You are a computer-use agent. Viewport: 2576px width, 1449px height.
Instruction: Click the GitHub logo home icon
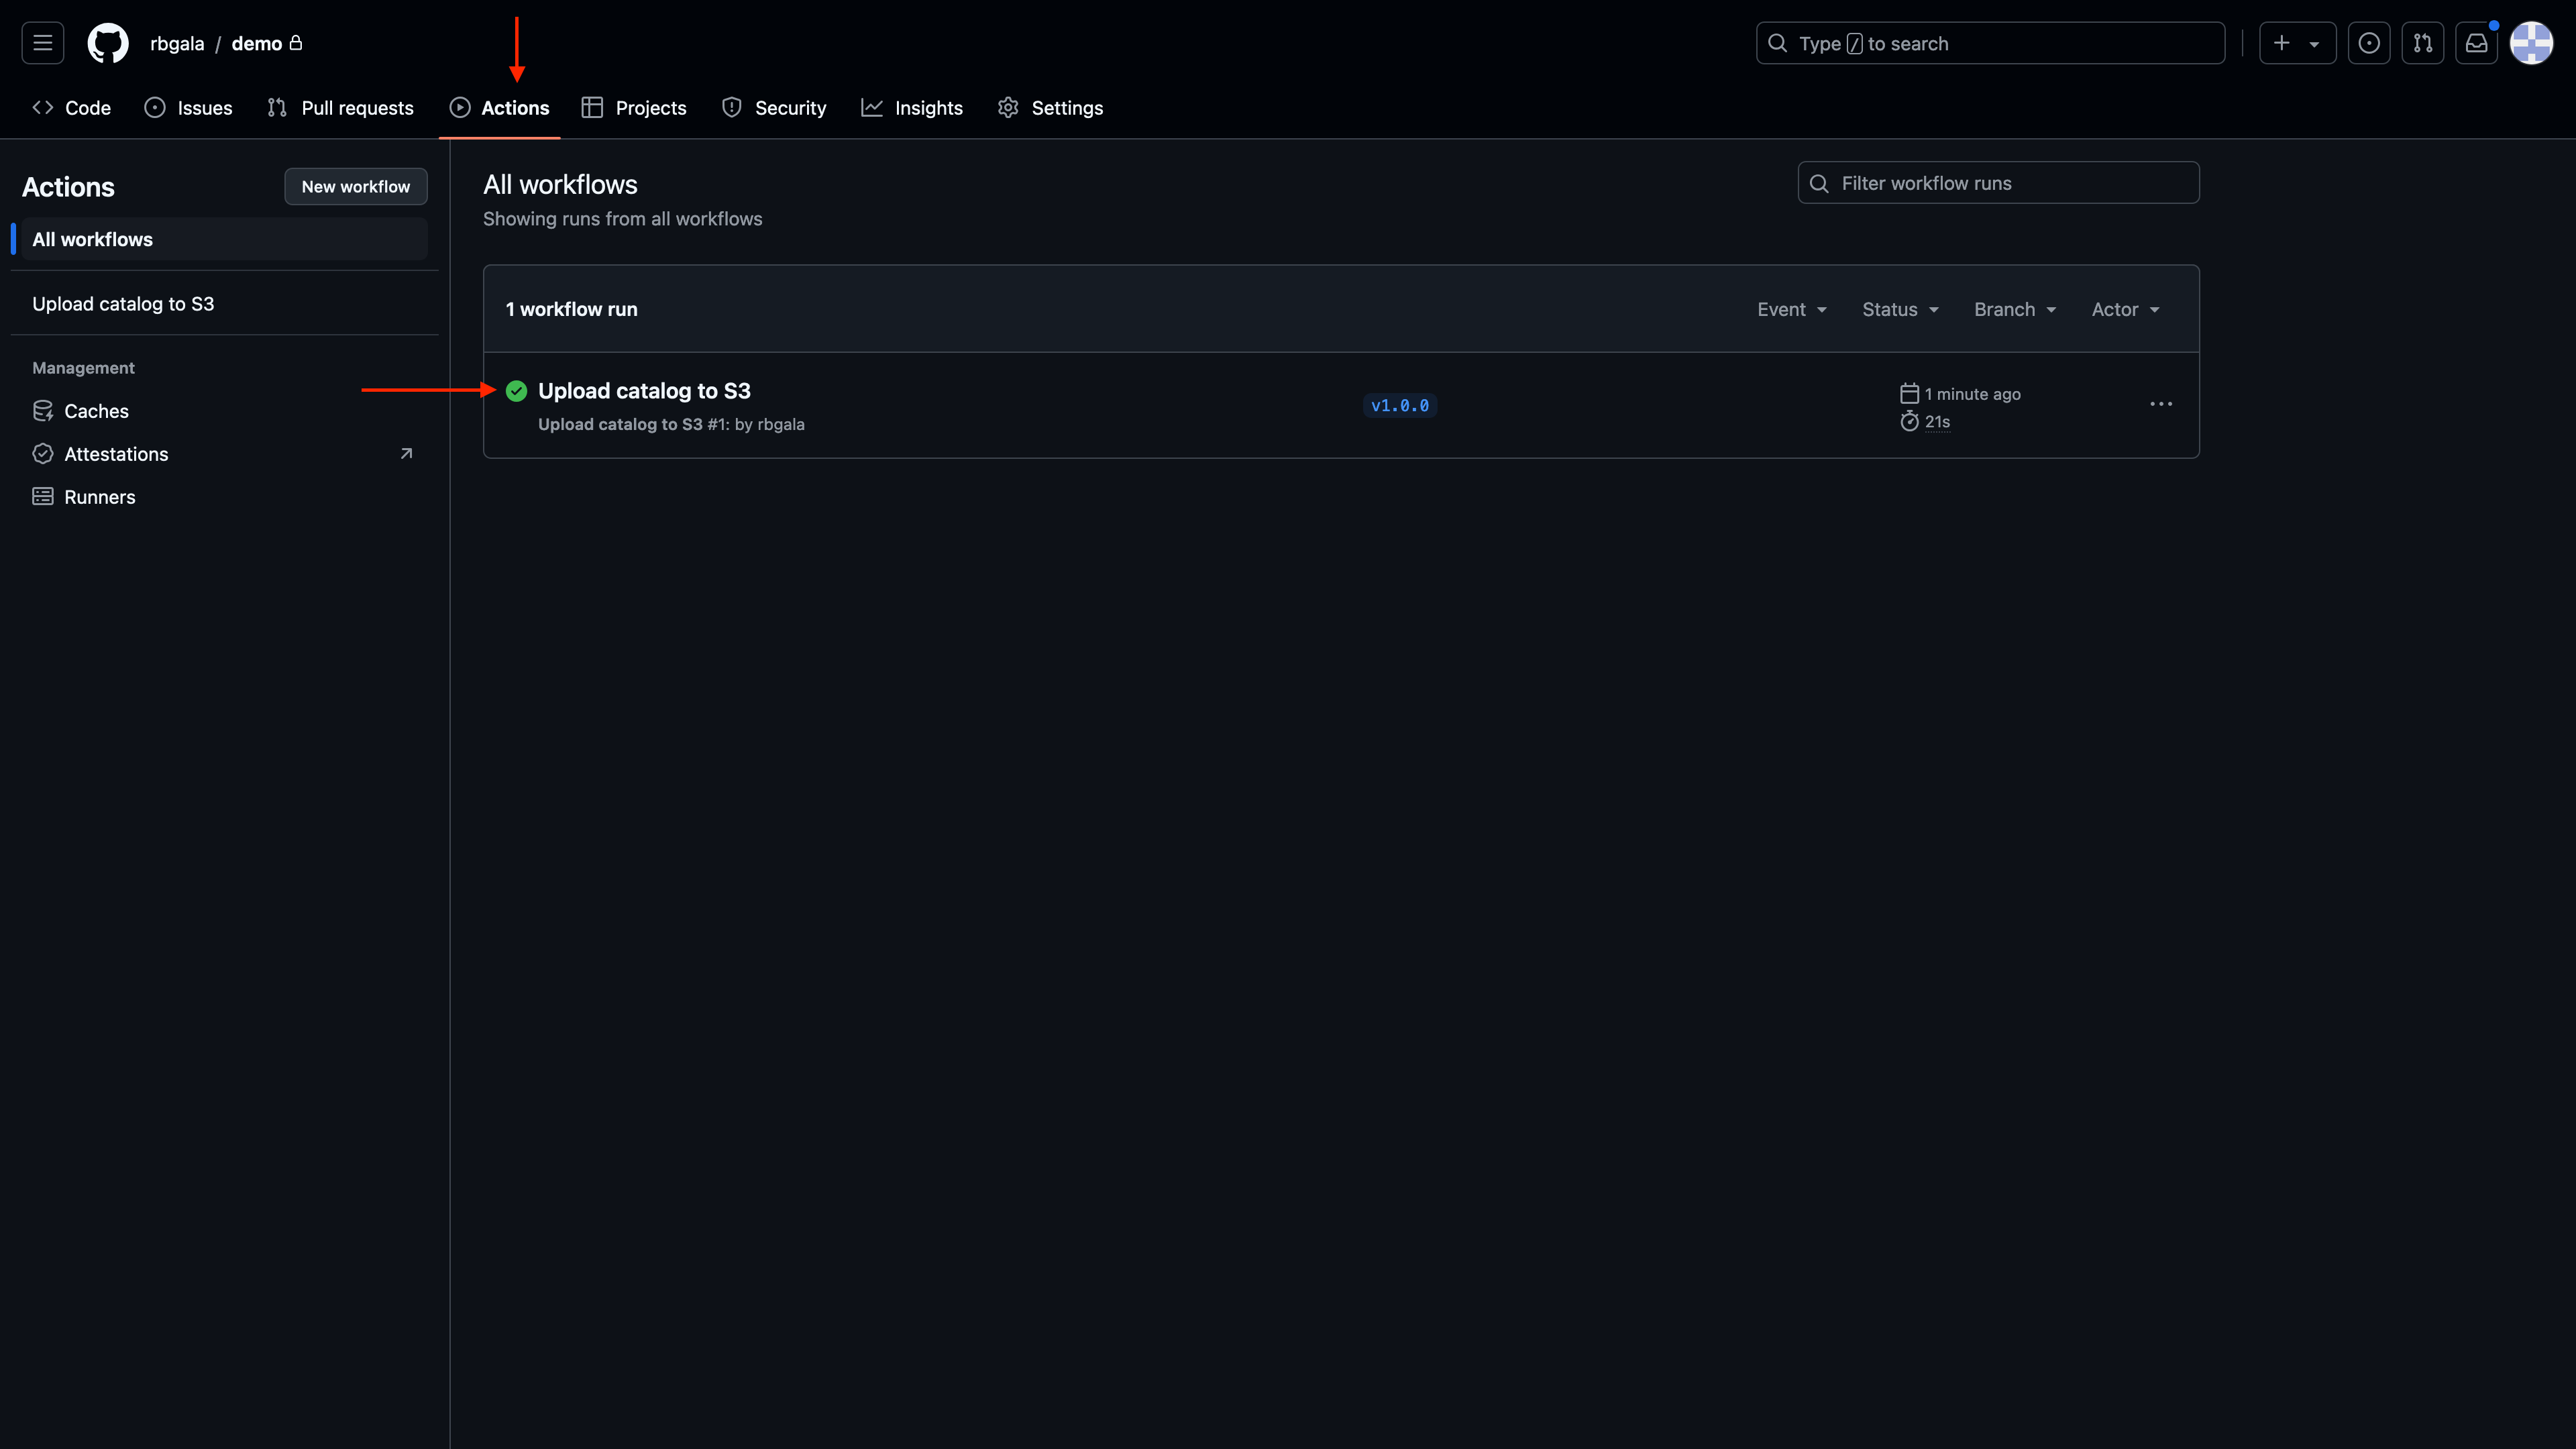tap(108, 43)
